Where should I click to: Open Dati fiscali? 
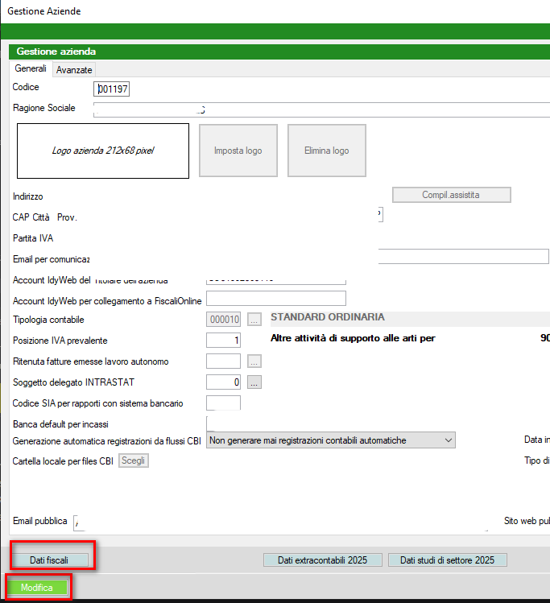(49, 559)
